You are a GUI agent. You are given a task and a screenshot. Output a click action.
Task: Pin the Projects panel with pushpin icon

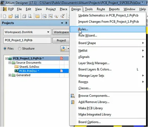(x=66, y=23)
